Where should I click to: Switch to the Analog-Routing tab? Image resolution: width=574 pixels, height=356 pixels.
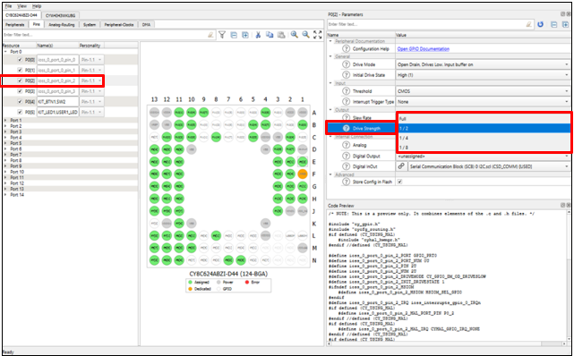point(62,24)
